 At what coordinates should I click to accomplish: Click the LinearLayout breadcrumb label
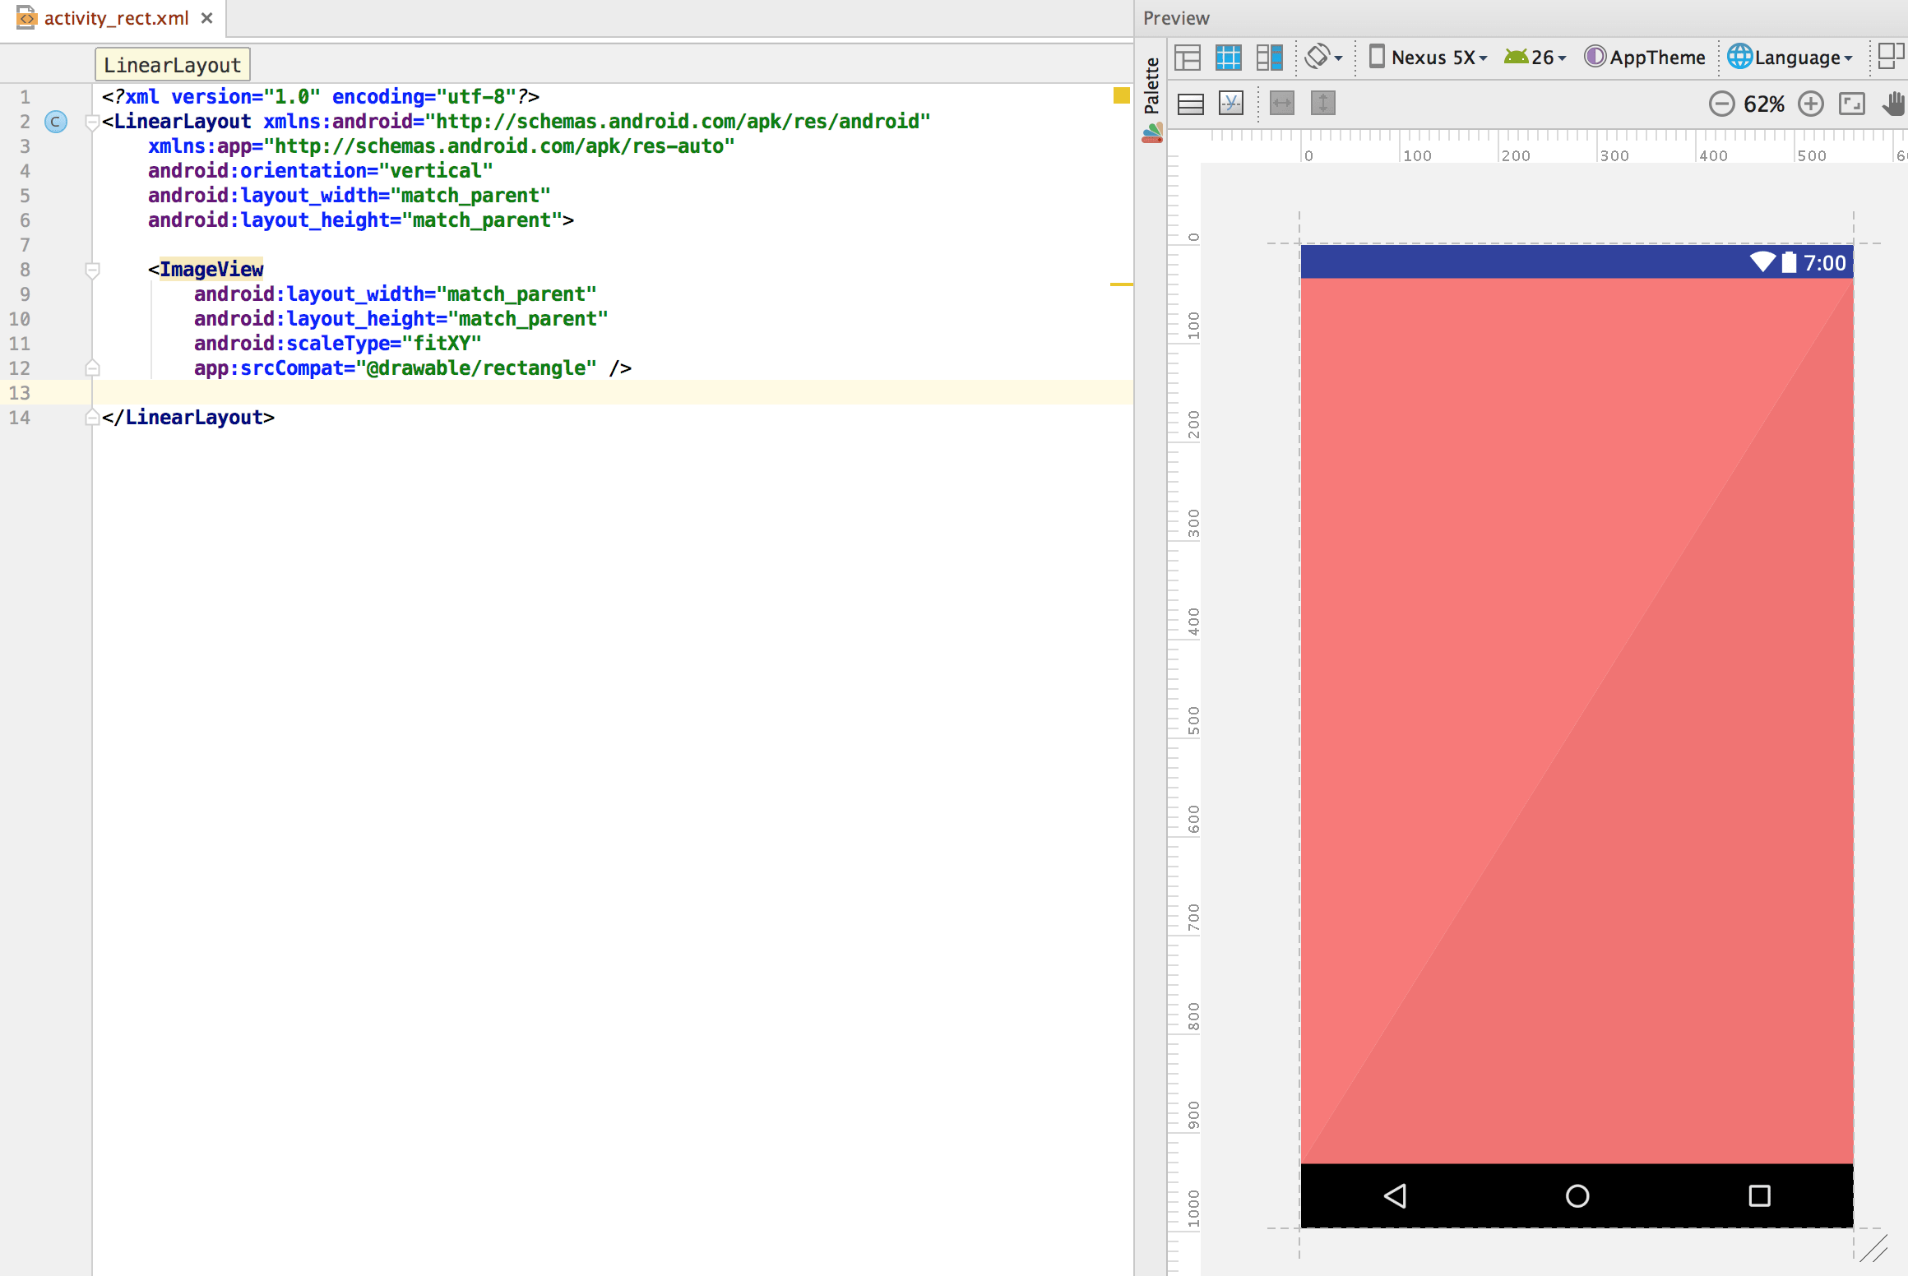point(171,63)
